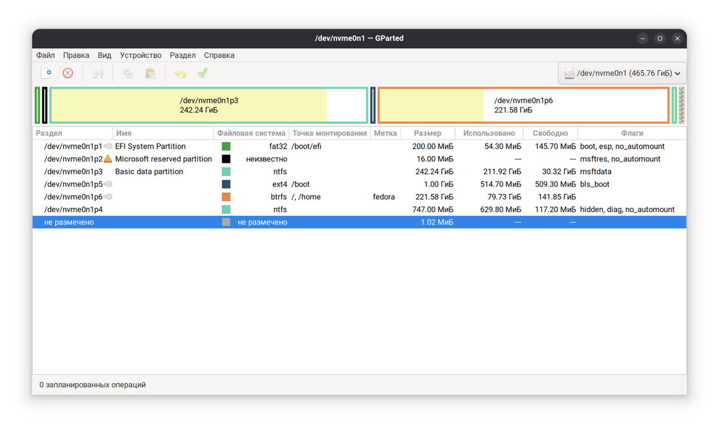The image size is (719, 430).
Task: Click the black неизвестно color swatch
Action: (226, 159)
